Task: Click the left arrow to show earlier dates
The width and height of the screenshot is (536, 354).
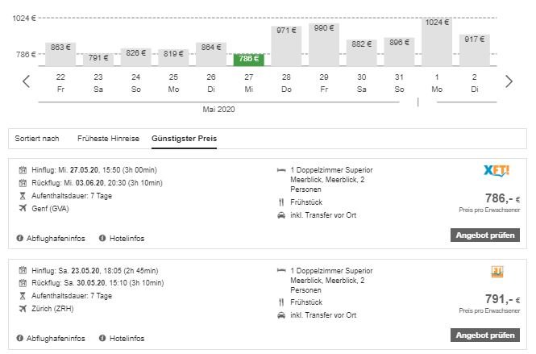Action: click(26, 81)
